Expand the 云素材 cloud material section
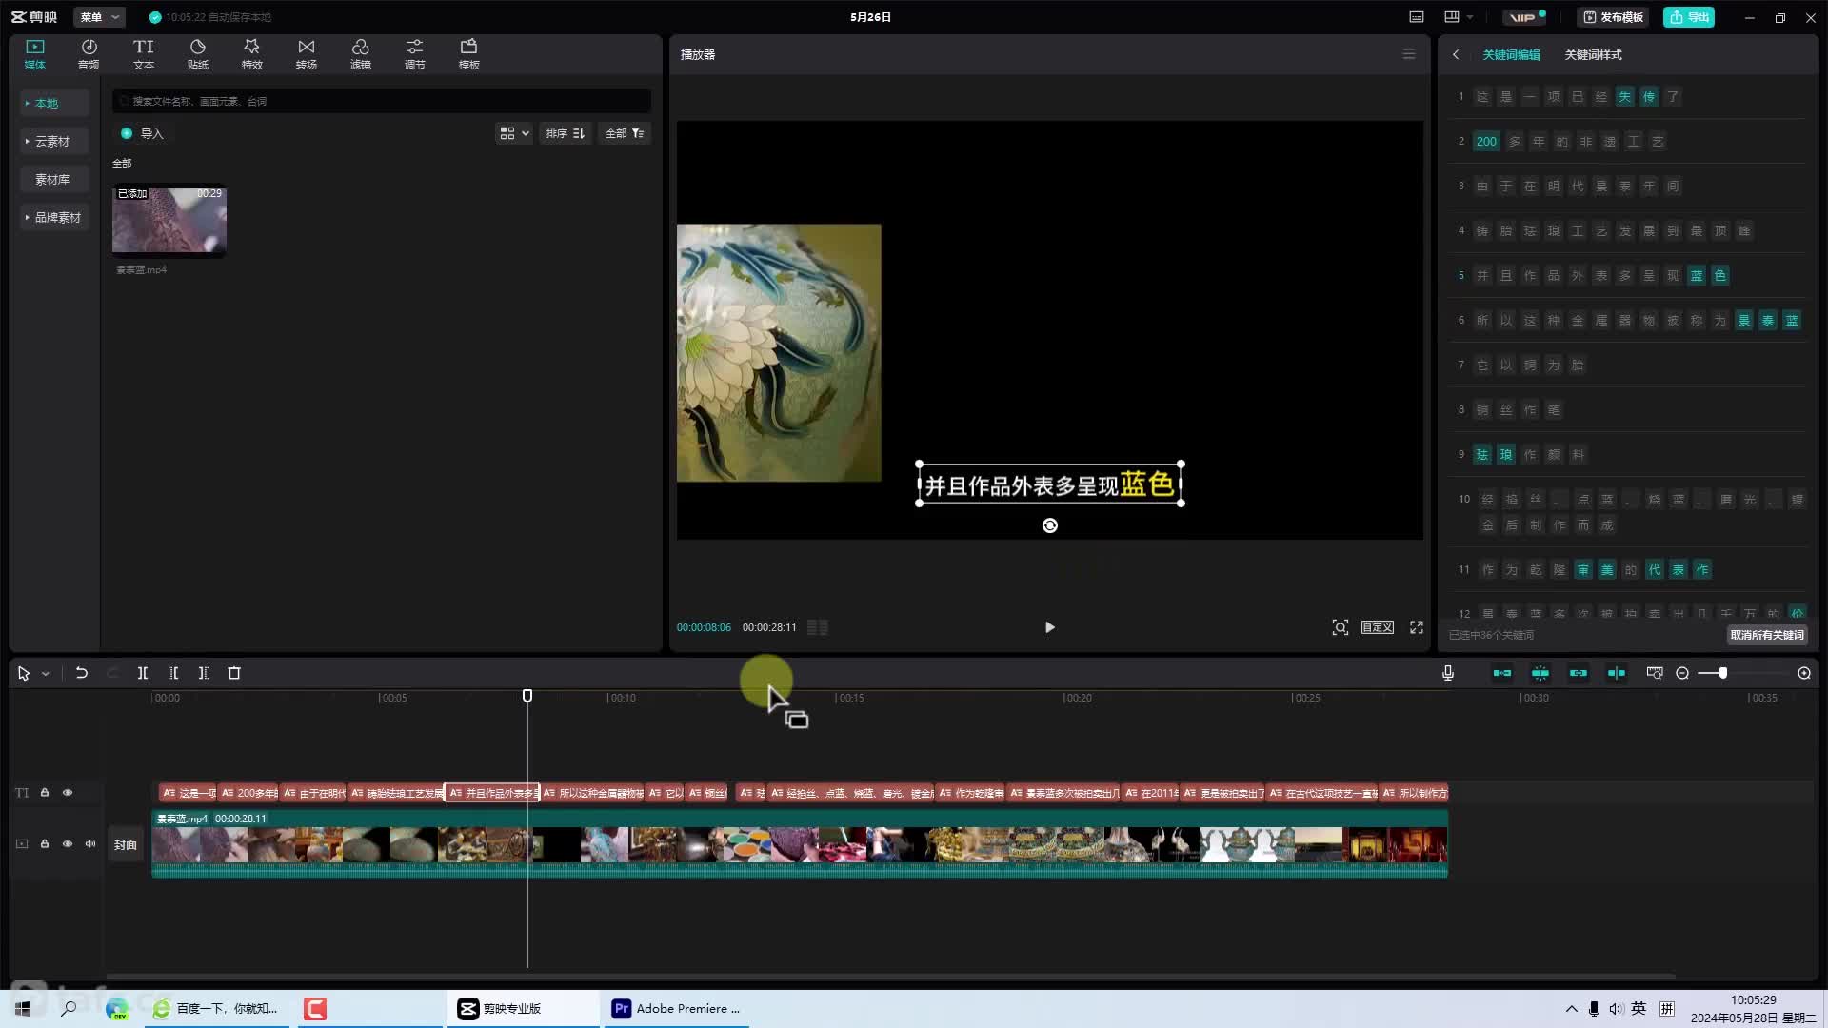Screen dimensions: 1828x1028 pos(55,141)
